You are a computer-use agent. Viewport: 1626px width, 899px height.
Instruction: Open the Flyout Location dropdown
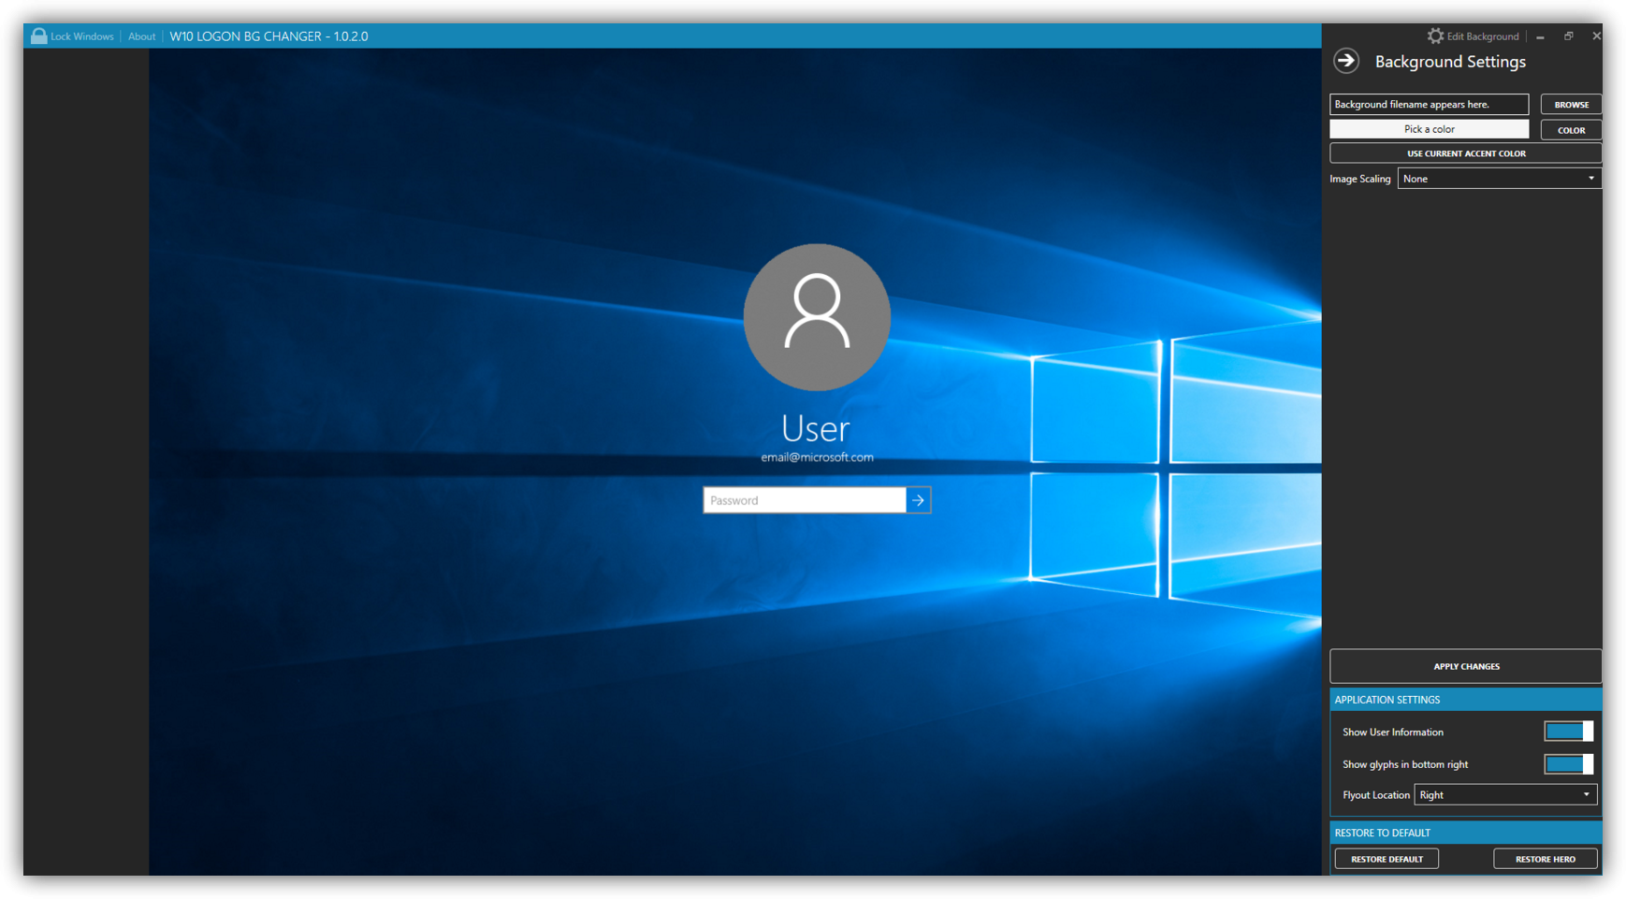(1505, 795)
